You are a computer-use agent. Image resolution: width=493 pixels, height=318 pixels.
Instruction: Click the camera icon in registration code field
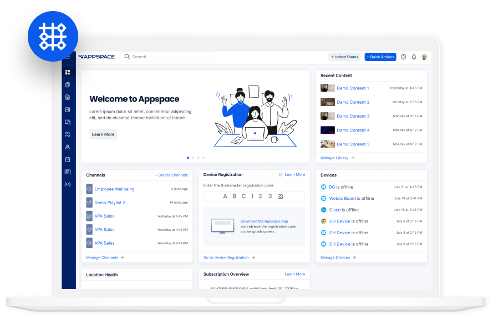pyautogui.click(x=281, y=196)
